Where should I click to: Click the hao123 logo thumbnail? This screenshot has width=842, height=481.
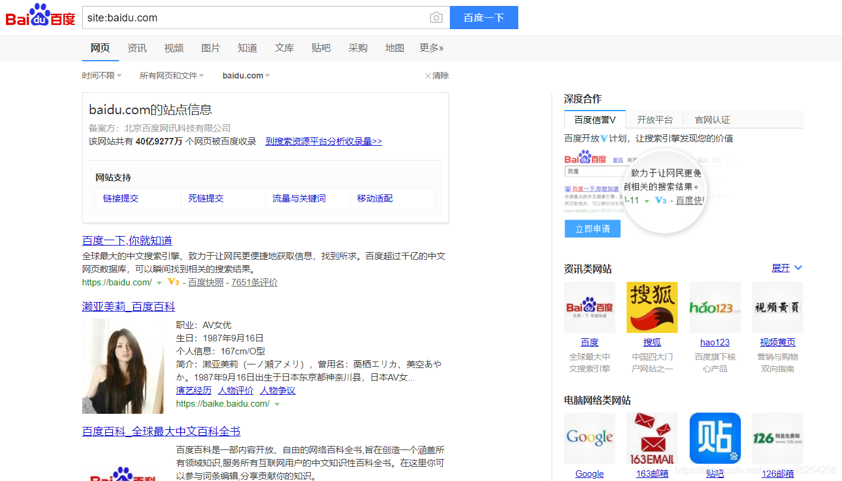pyautogui.click(x=715, y=307)
